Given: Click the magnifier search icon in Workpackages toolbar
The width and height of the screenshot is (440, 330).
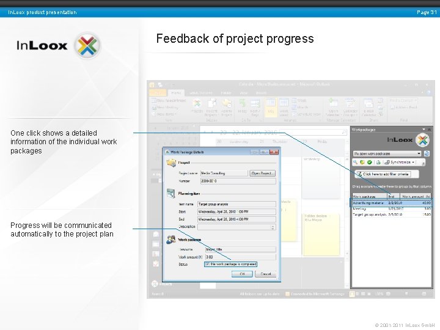Looking at the screenshot, I should tap(356, 162).
